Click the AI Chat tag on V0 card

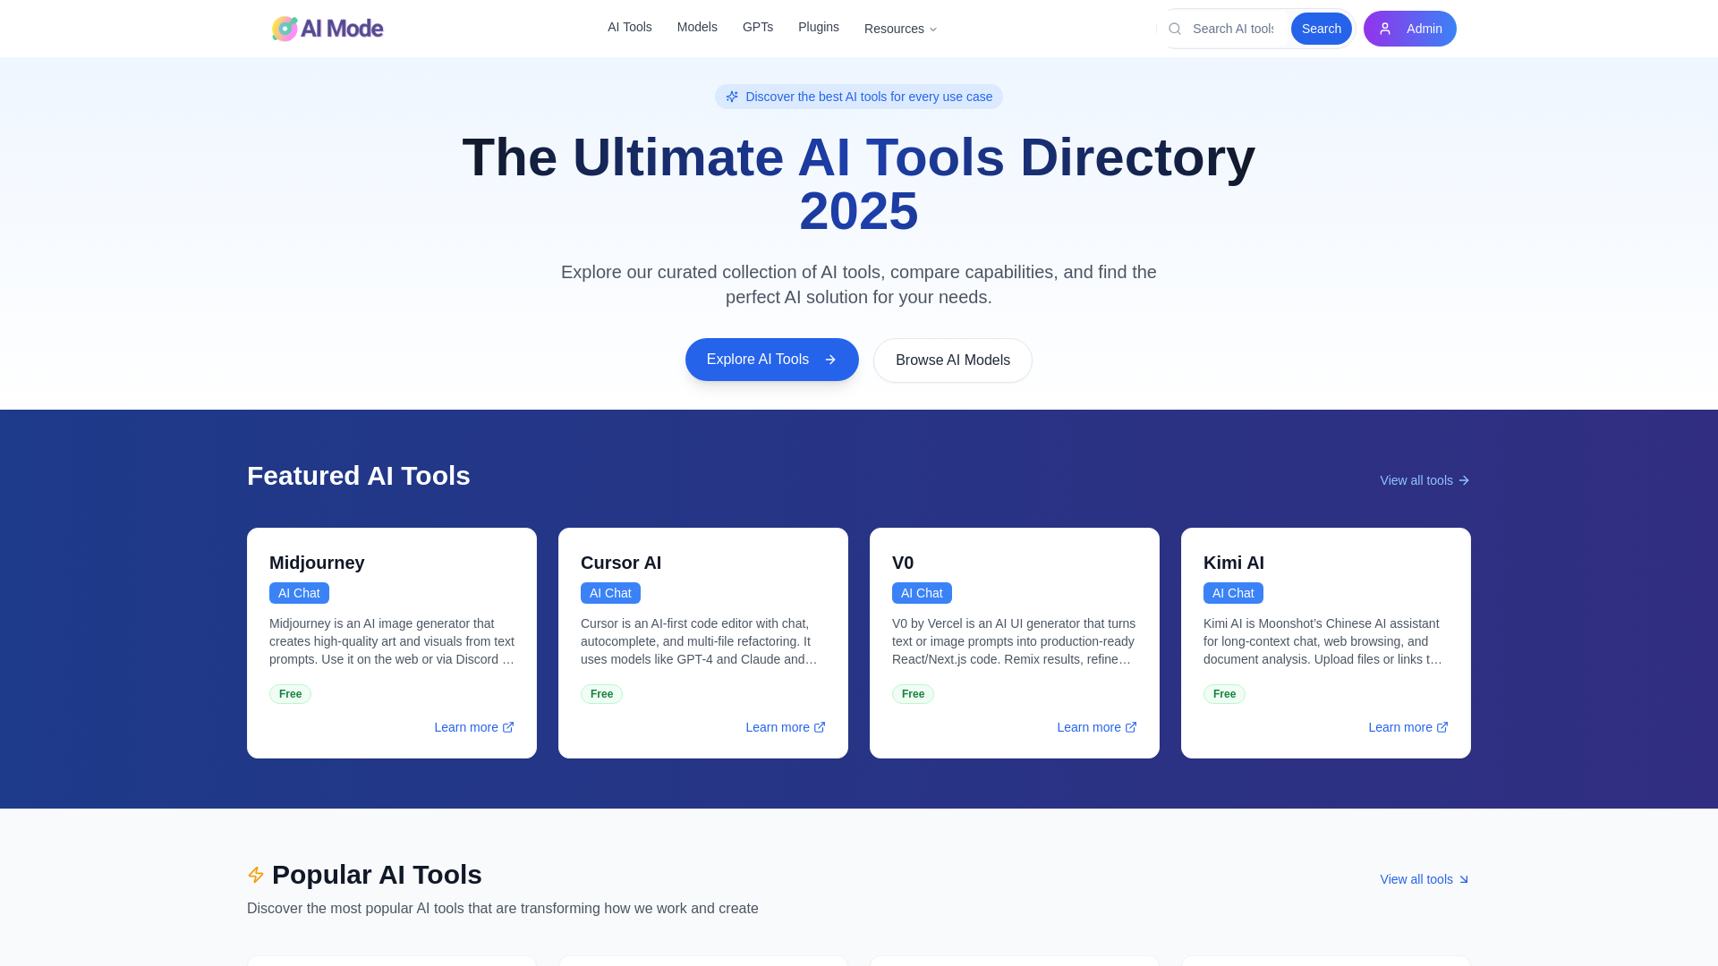922,593
